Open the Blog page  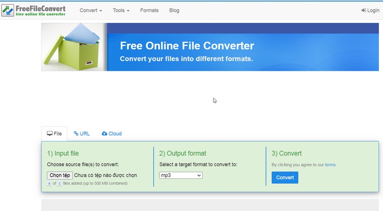[x=174, y=11]
